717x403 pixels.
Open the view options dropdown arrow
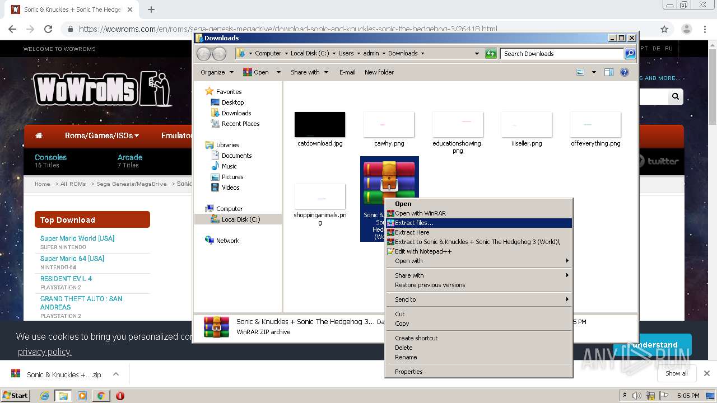coord(594,72)
